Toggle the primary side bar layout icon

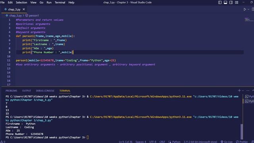coord(220,2)
